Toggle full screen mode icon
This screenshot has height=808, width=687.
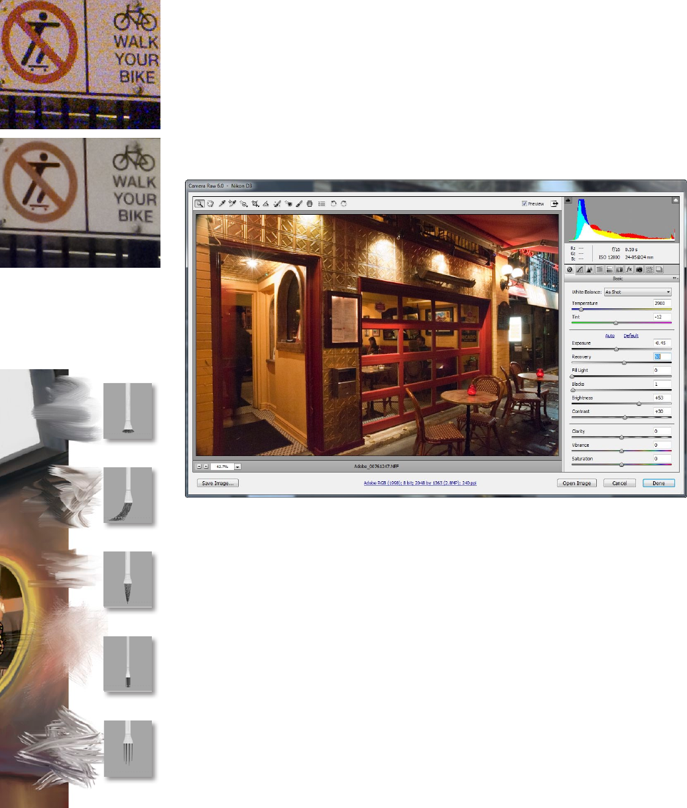[554, 204]
